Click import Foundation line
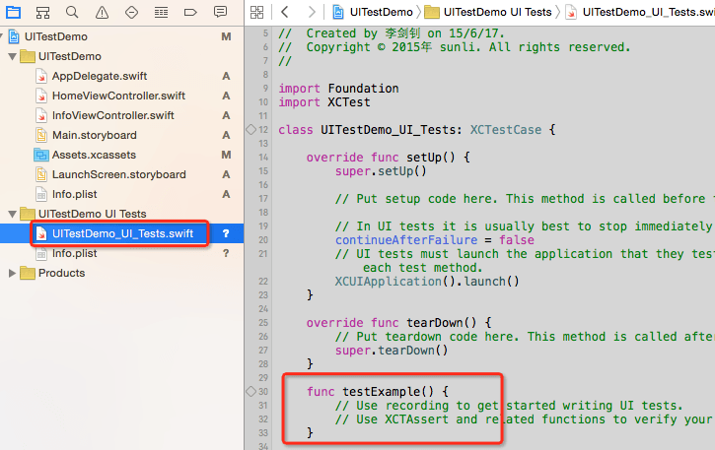 click(339, 89)
